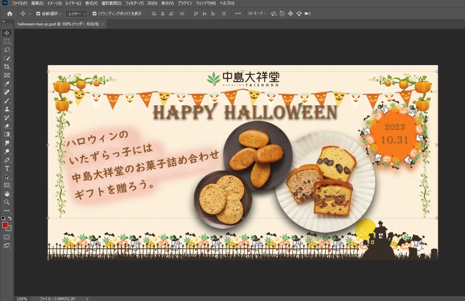Expand the status bar info arrow
The width and height of the screenshot is (465, 301).
coord(87,299)
